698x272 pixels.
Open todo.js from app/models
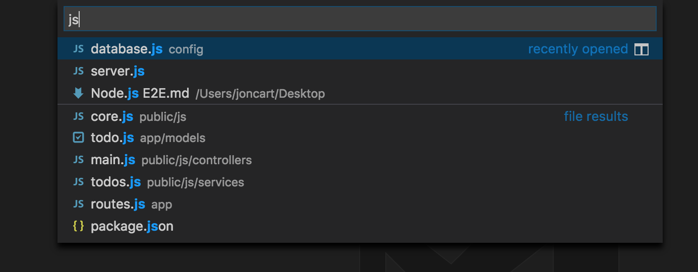(x=112, y=138)
